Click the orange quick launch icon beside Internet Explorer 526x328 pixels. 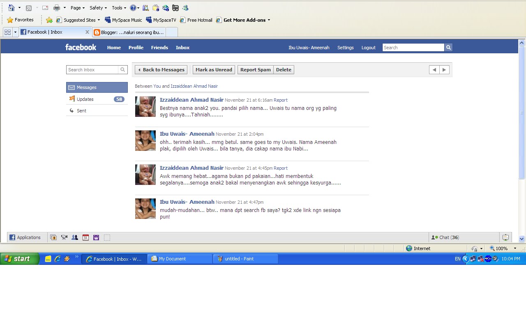click(67, 259)
